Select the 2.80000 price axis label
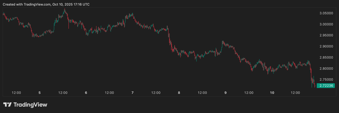Viewport: 339px width, 113px height. click(326, 68)
